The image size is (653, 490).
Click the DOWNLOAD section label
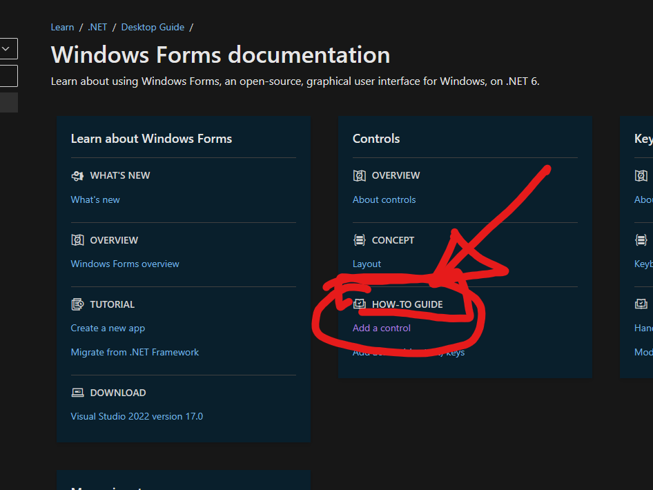tap(118, 393)
